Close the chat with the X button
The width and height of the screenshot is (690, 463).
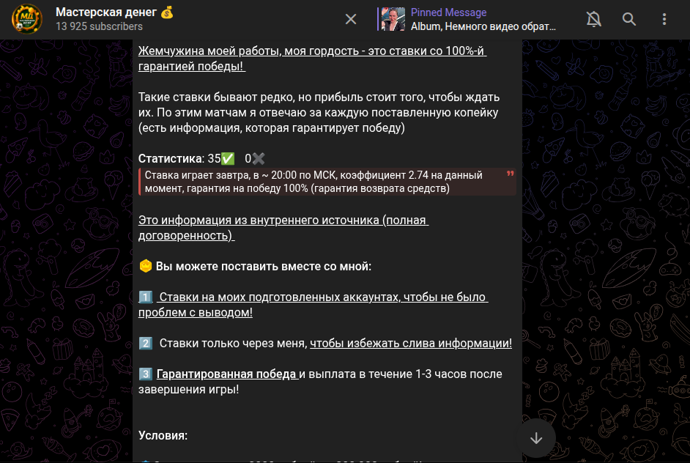point(351,20)
